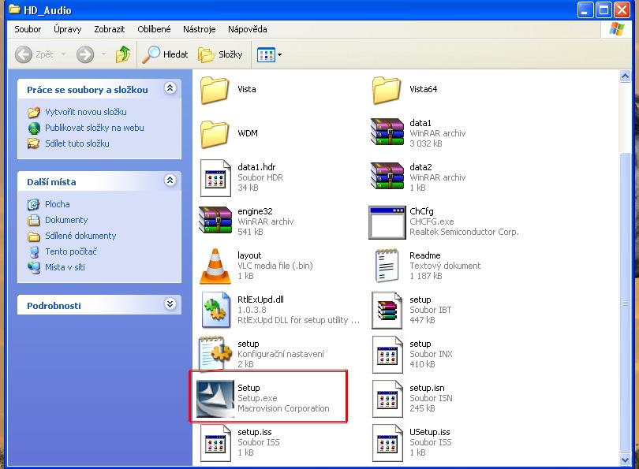Screen dimensions: 639x469
Task: Click the ChCfg file name
Action: 421,212
